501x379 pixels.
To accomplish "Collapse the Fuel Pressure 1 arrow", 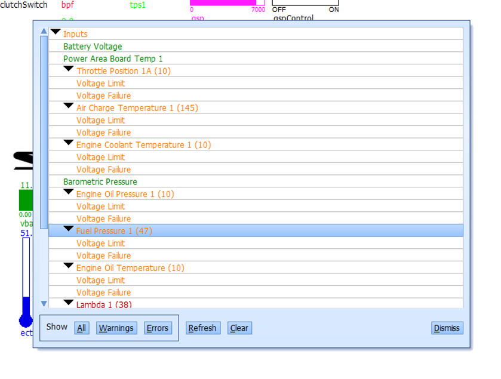I will (x=69, y=229).
